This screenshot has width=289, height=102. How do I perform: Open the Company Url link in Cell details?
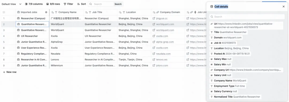[246, 70]
